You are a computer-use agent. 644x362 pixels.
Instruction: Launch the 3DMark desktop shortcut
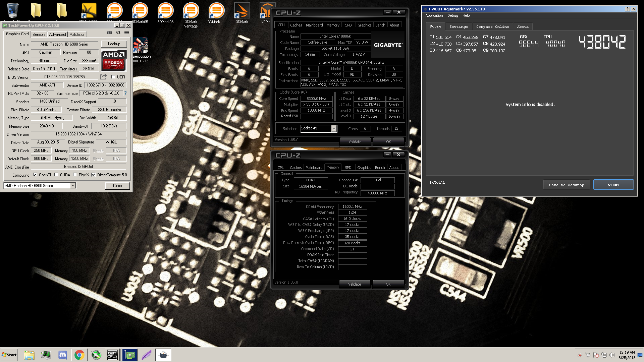pos(242,13)
